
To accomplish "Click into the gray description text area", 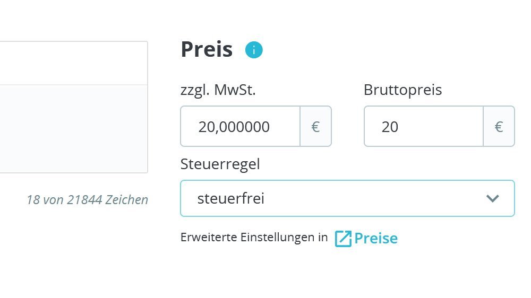I will pyautogui.click(x=73, y=128).
